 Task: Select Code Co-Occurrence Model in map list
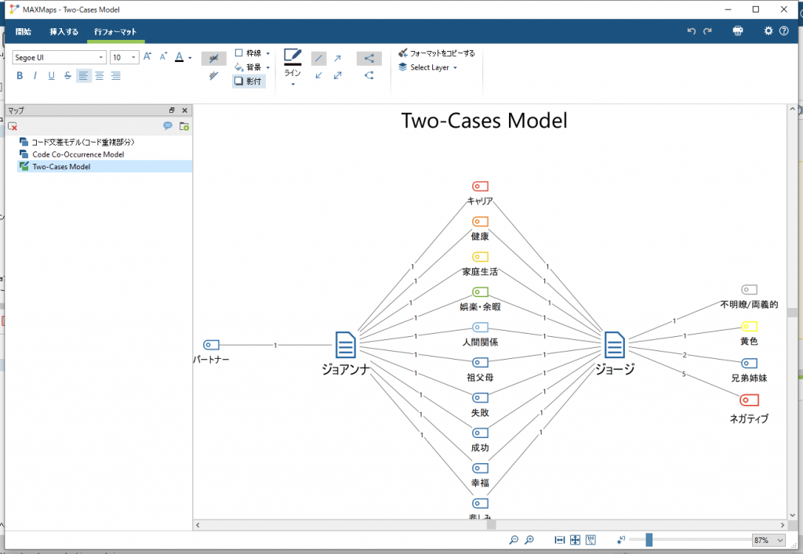78,154
